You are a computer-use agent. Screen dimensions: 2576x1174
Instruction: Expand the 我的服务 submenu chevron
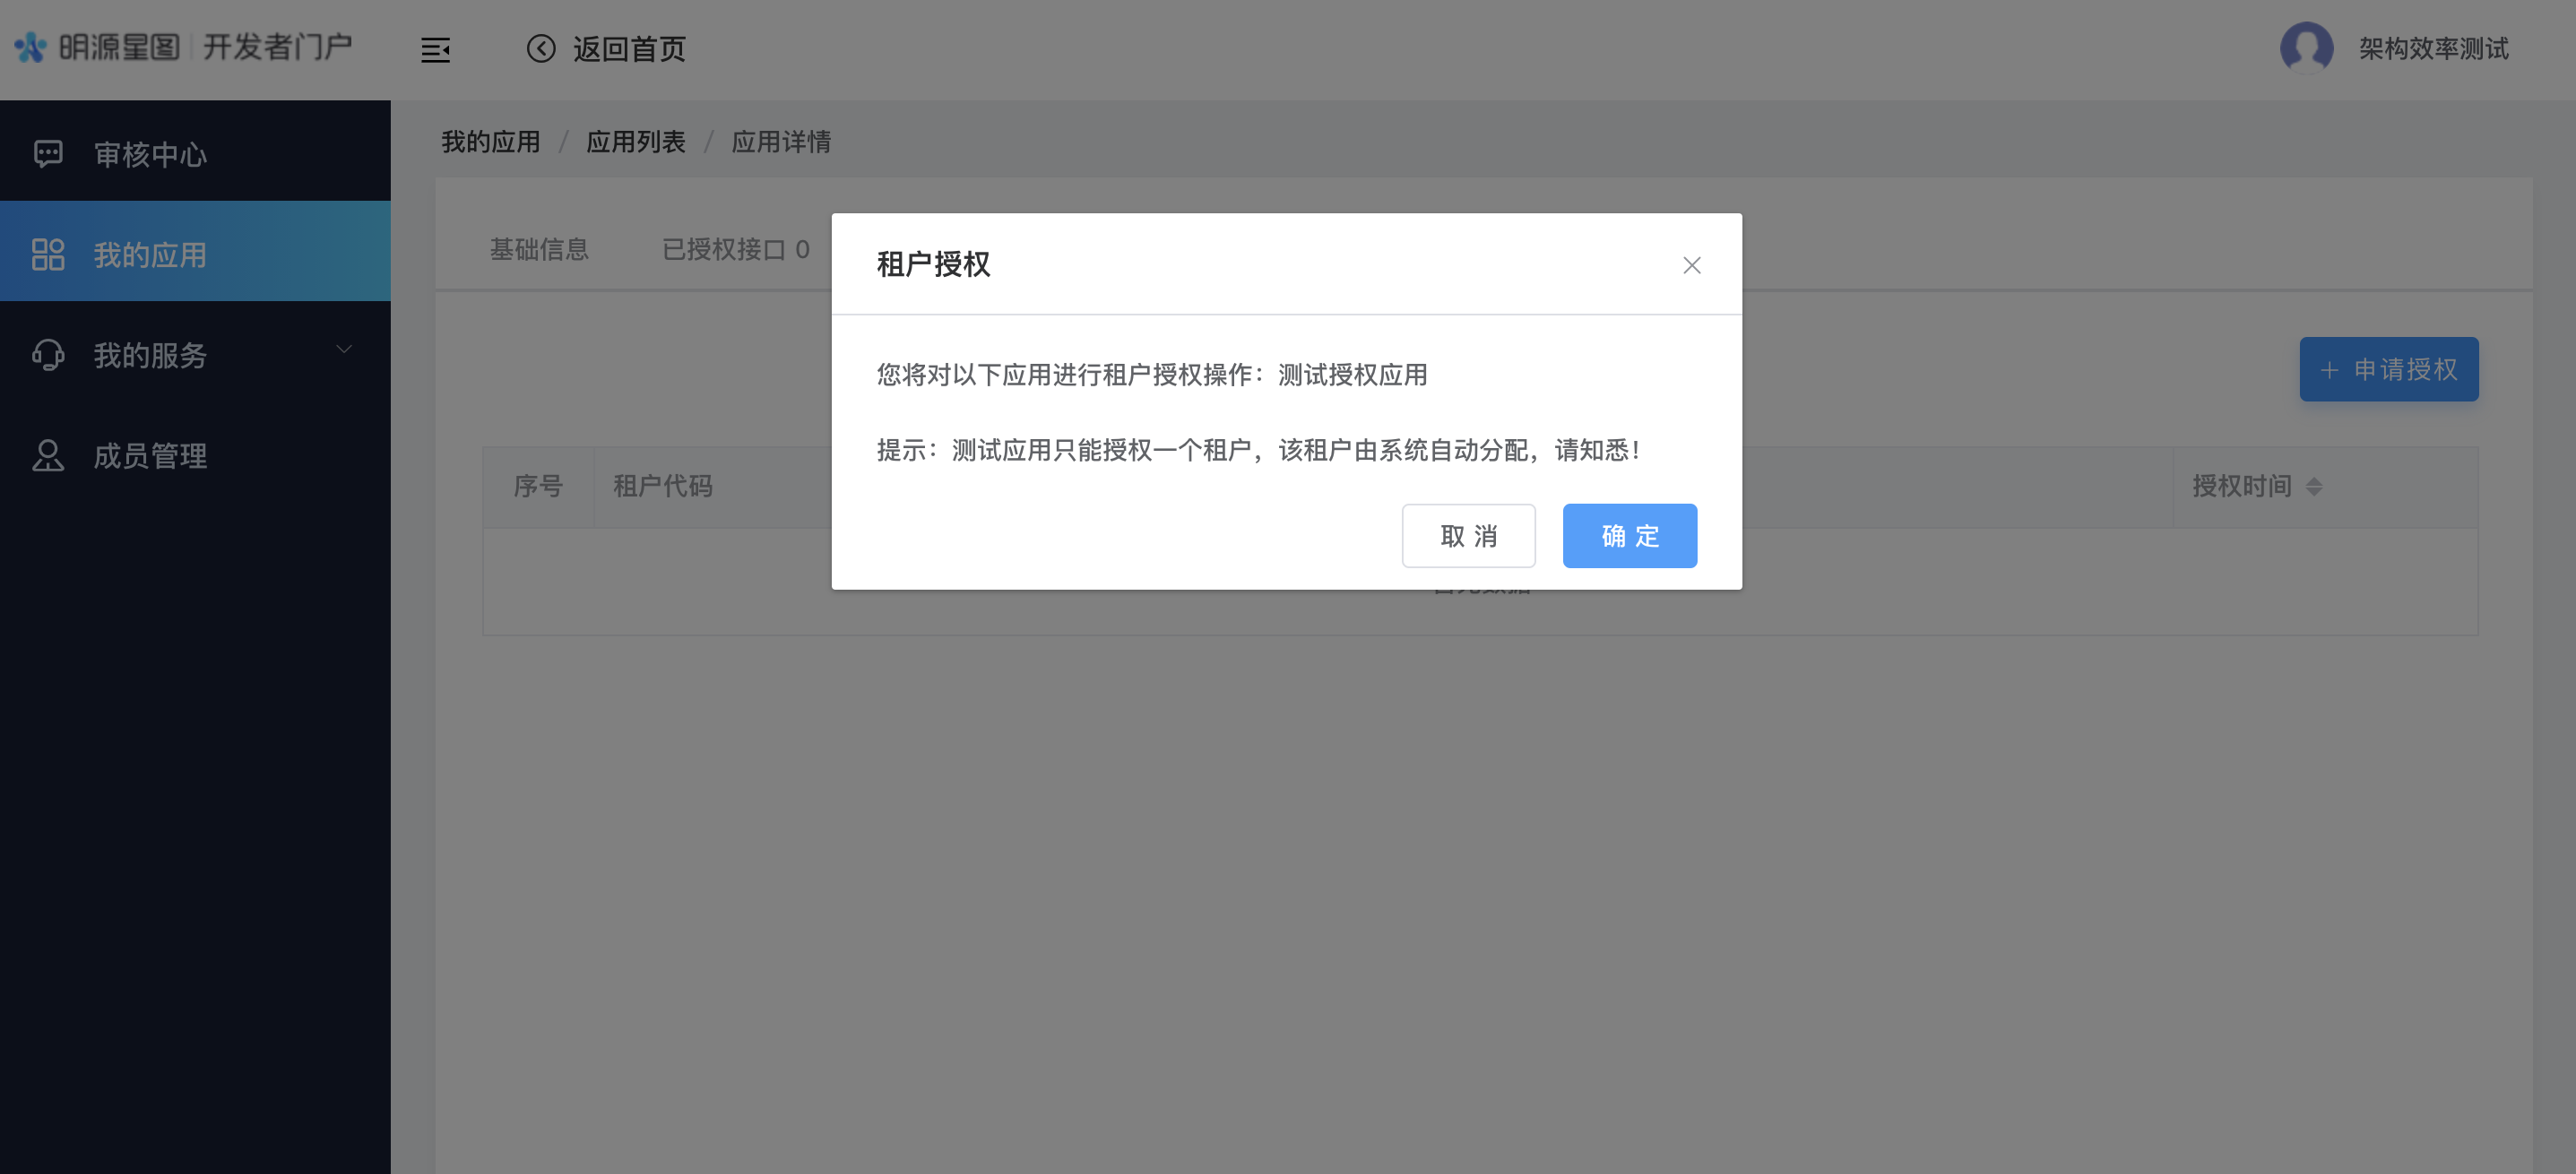pyautogui.click(x=344, y=349)
